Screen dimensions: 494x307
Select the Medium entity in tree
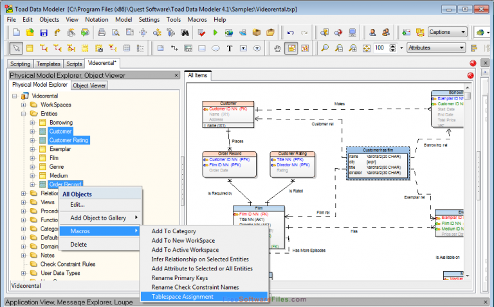click(x=59, y=175)
